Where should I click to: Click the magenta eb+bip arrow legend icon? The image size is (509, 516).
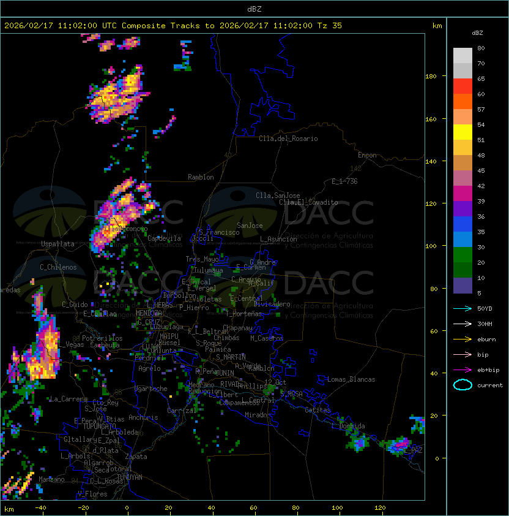(x=463, y=370)
